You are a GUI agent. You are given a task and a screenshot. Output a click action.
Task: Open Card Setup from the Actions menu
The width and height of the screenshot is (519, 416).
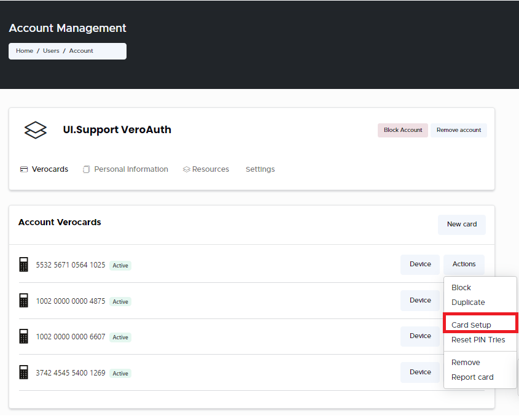470,323
